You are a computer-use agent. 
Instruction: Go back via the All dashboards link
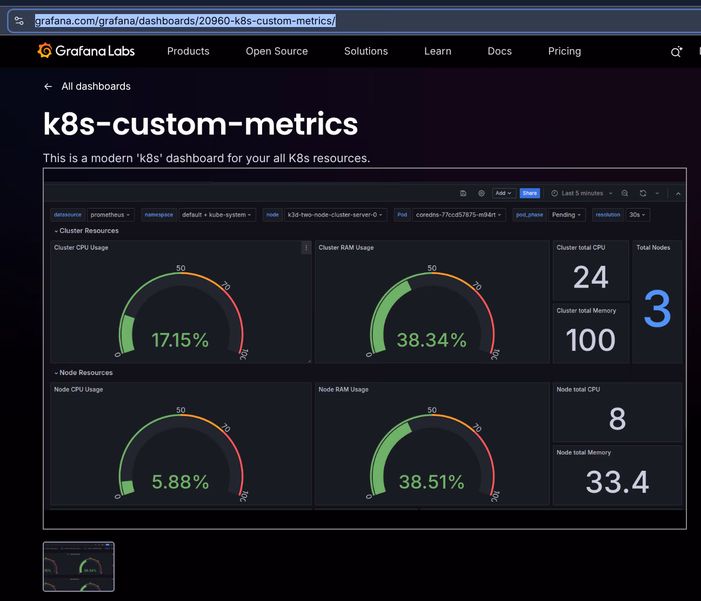point(96,86)
